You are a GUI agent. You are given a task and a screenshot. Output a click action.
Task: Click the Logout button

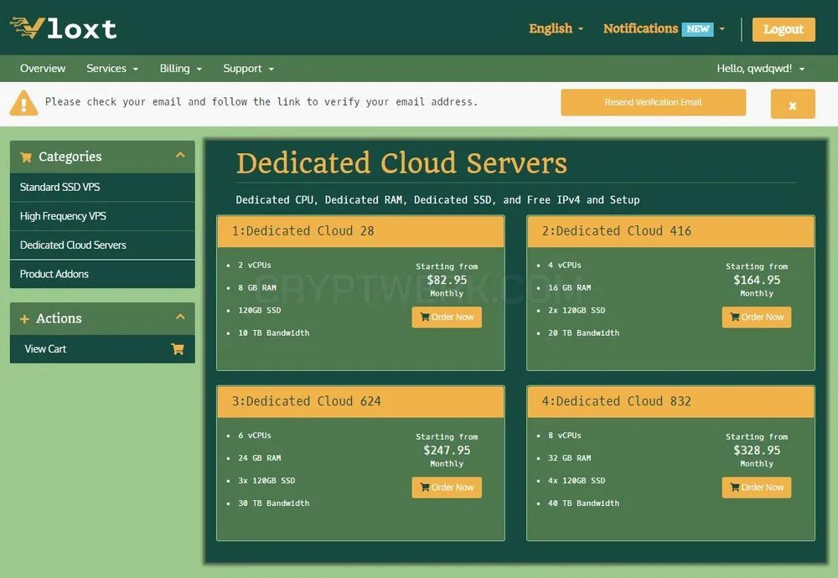[784, 29]
